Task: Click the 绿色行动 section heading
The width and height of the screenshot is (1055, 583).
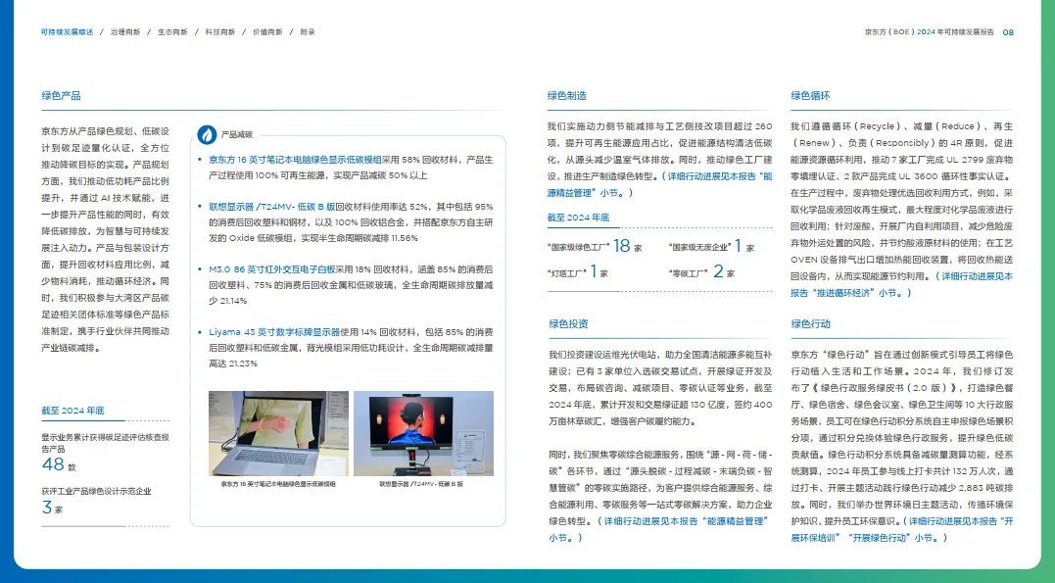Action: (811, 323)
